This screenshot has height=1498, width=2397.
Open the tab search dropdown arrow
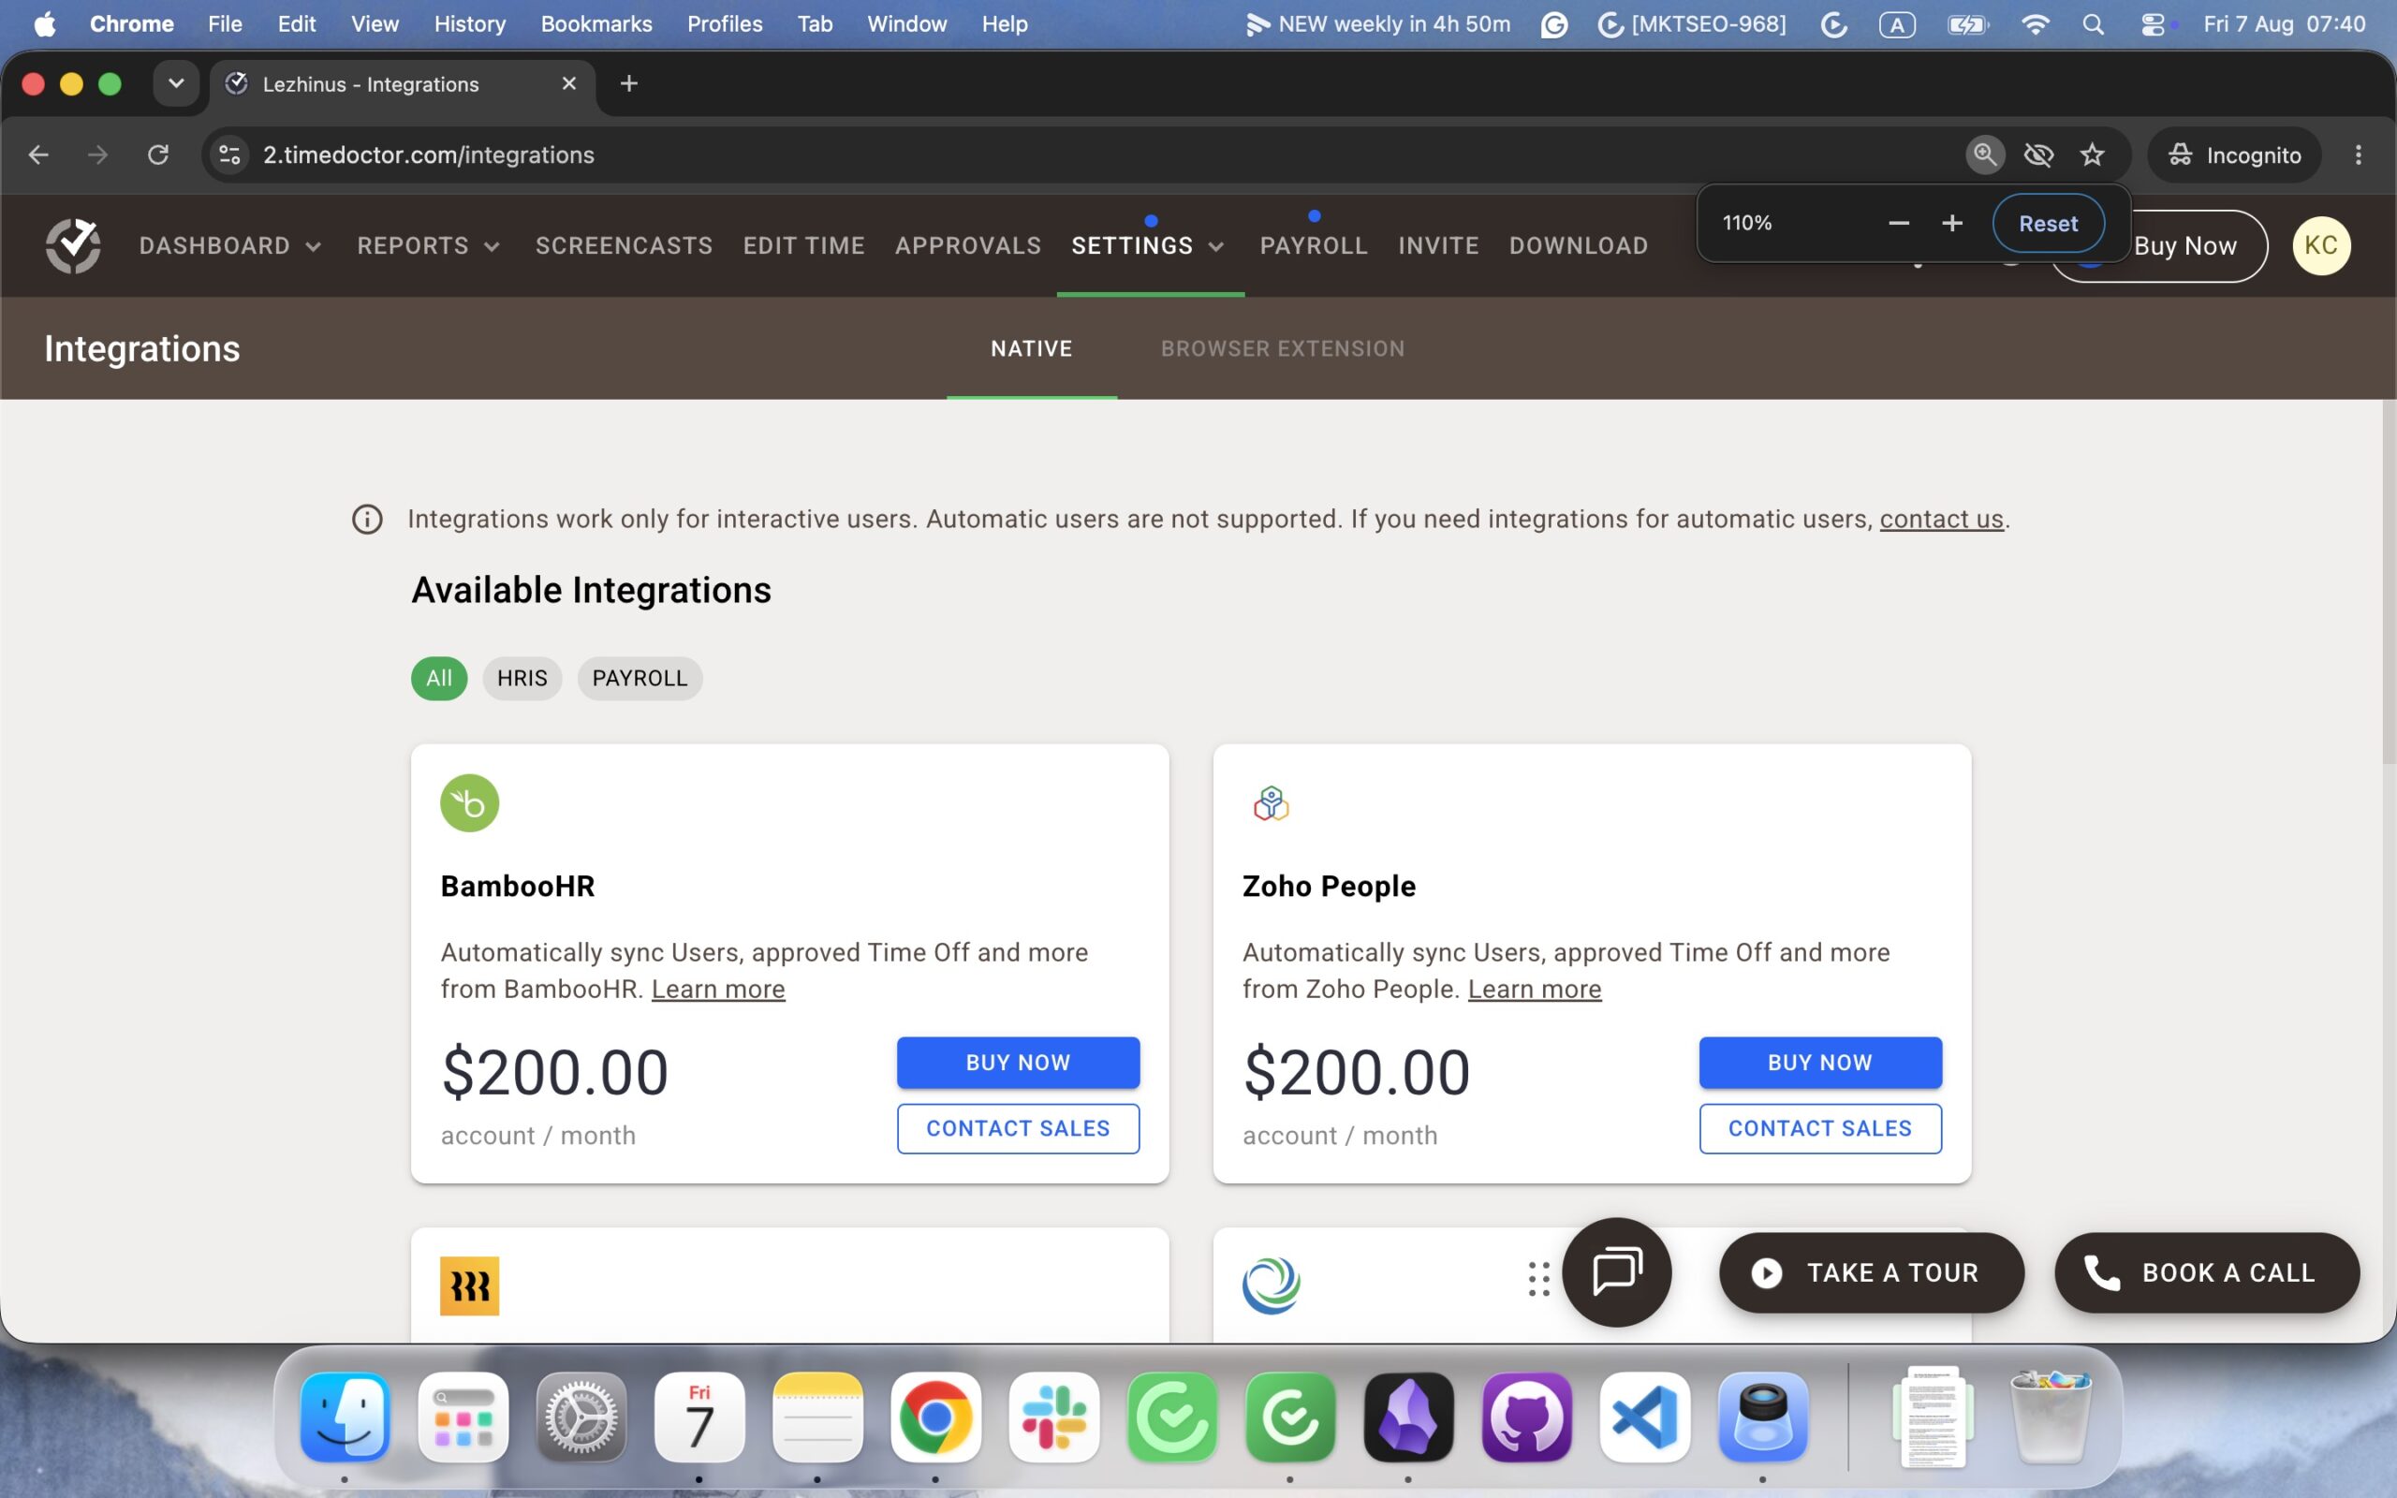point(175,84)
